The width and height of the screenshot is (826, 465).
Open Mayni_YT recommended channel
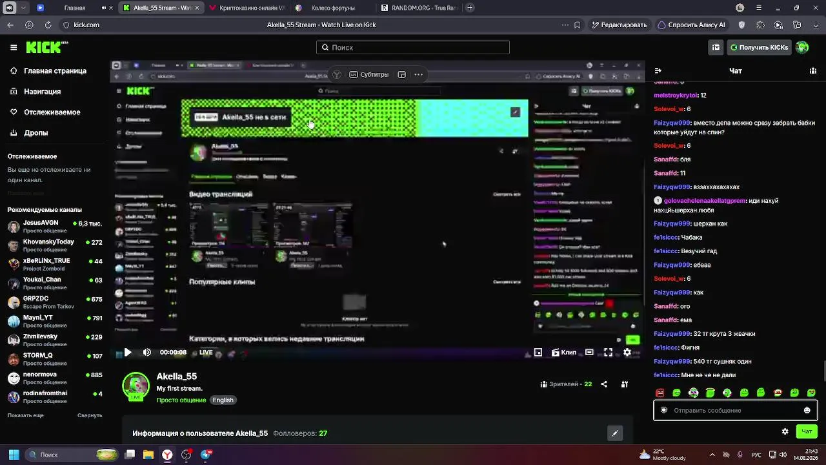[55, 321]
